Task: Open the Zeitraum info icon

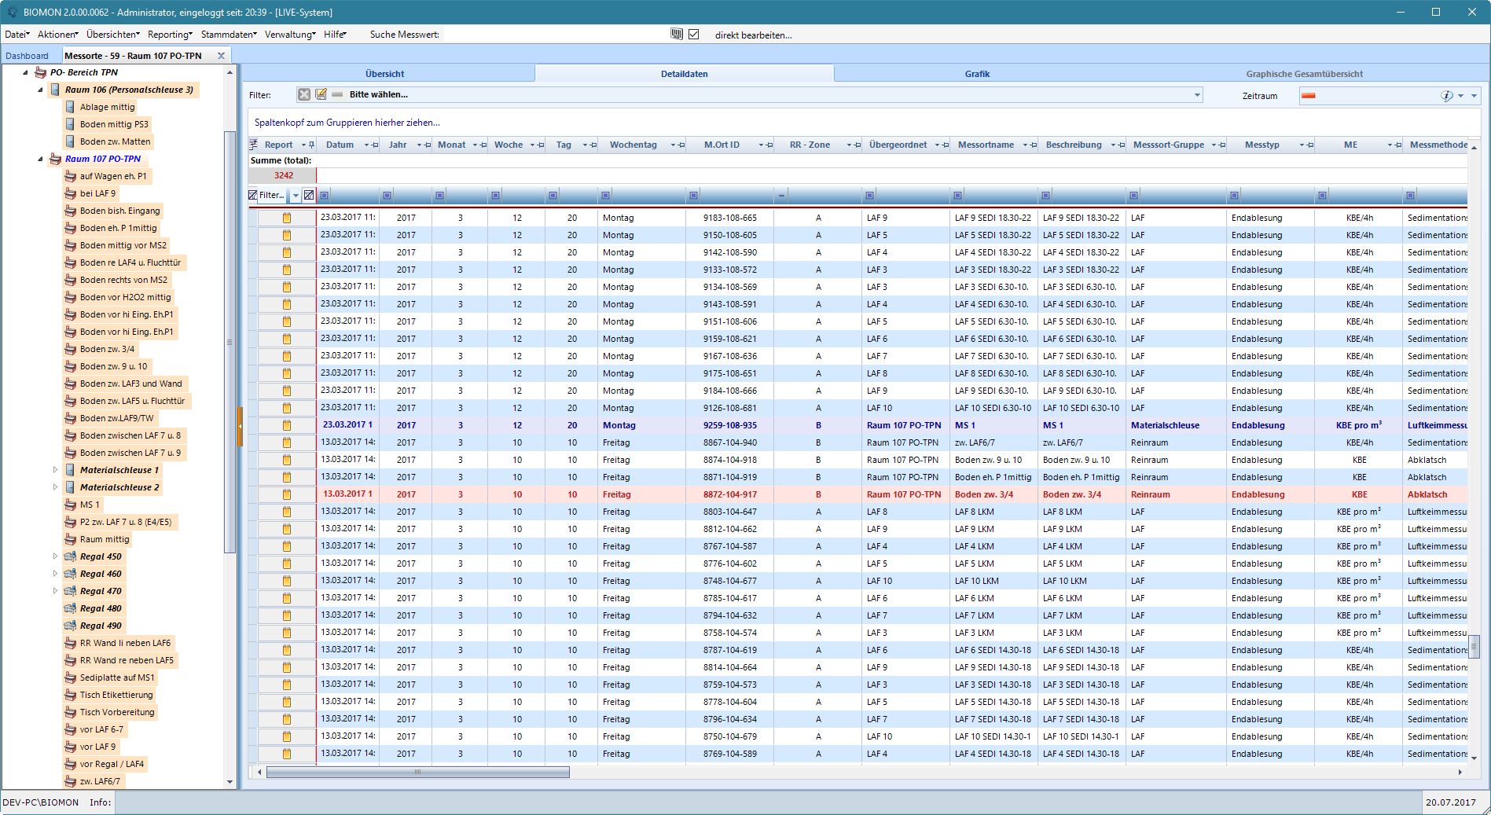Action: (x=1446, y=95)
